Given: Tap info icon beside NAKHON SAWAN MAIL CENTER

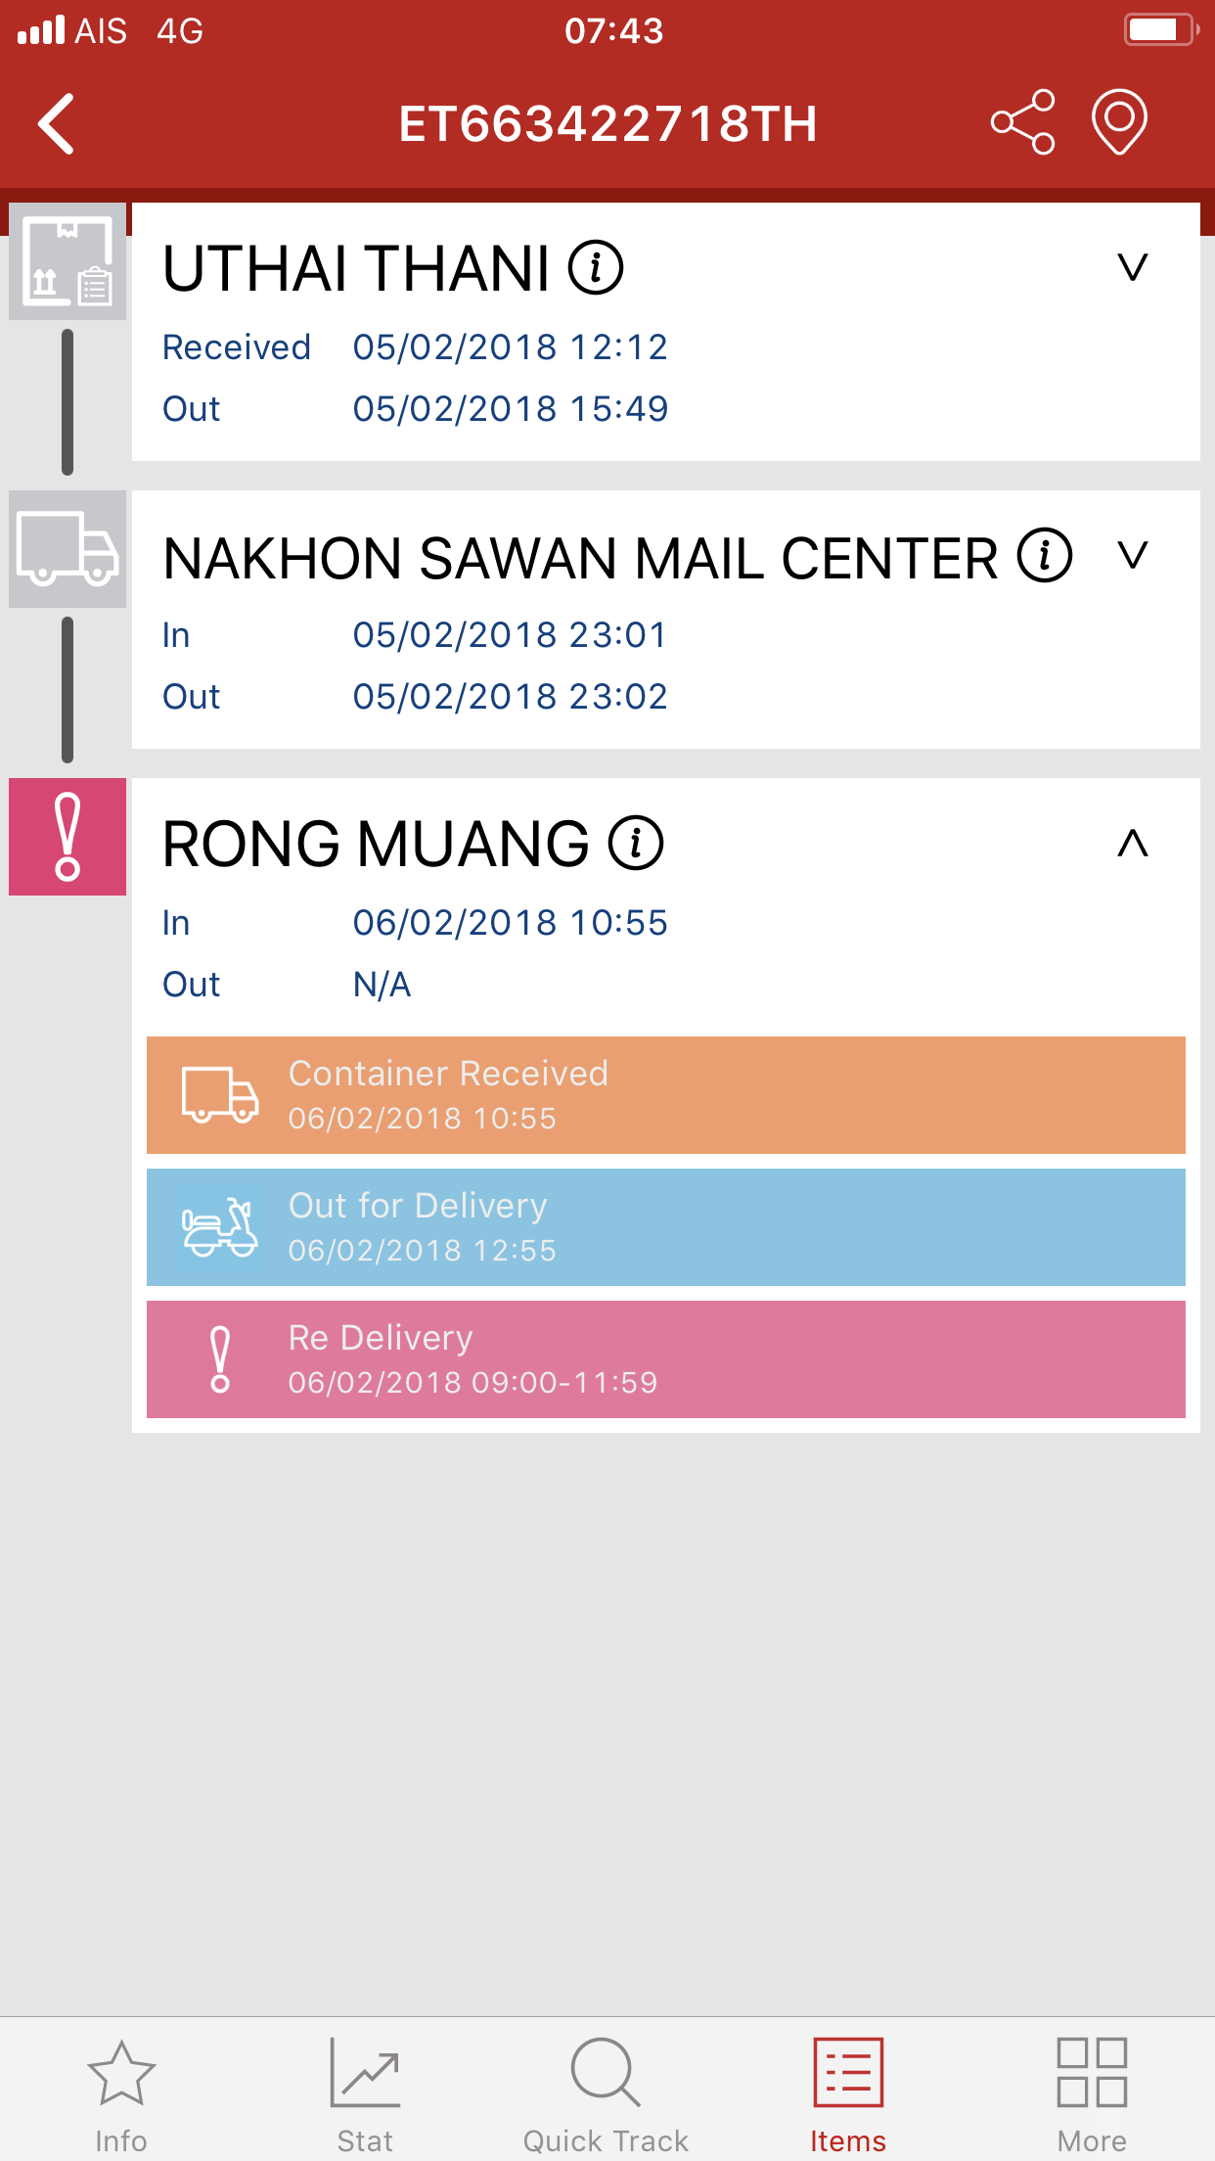Looking at the screenshot, I should point(1045,556).
